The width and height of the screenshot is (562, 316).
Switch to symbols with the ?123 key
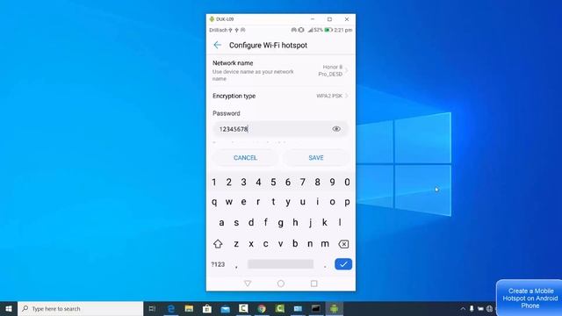pos(218,264)
